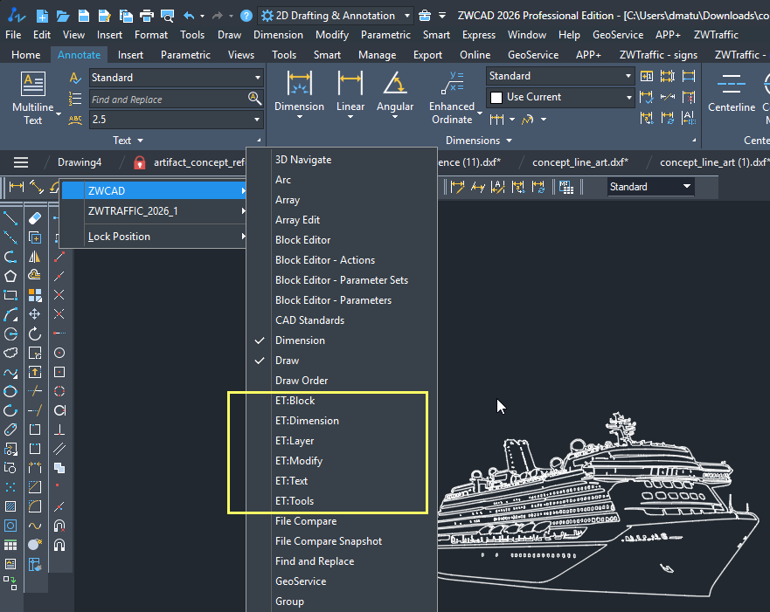Expand the Text panel title arrow

(141, 141)
